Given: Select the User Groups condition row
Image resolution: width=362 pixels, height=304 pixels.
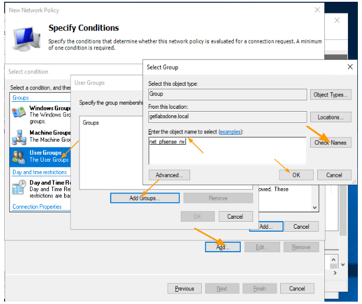Looking at the screenshot, I should [x=40, y=157].
